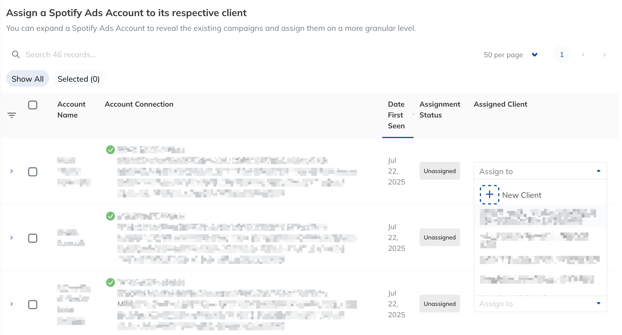Click the search magnifier icon
The width and height of the screenshot is (622, 335).
click(x=16, y=54)
